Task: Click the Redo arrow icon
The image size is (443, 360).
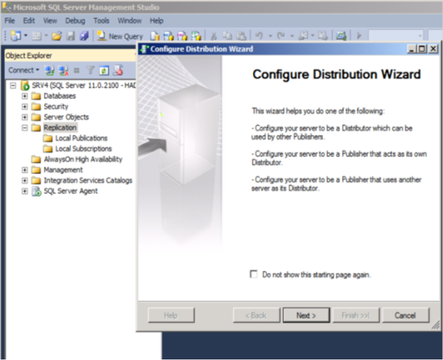Action: click(281, 36)
